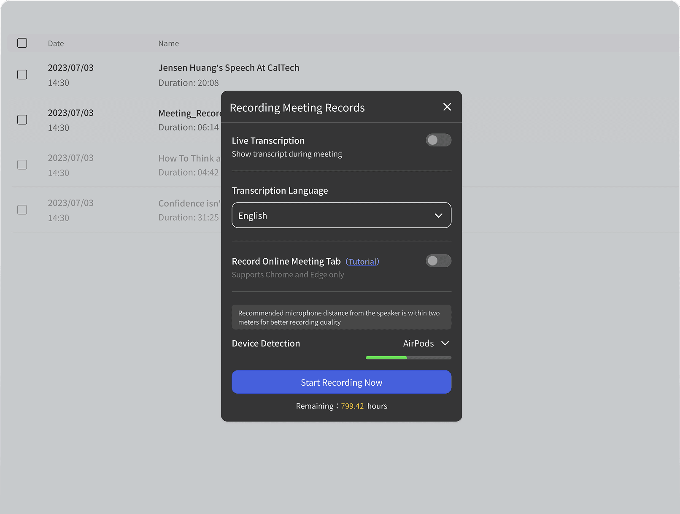Enable the Live Transcription switch

[438, 140]
